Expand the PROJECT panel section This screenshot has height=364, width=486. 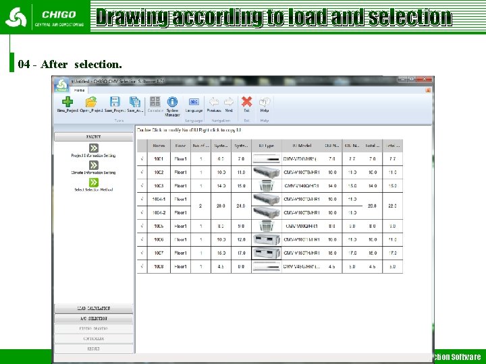94,137
